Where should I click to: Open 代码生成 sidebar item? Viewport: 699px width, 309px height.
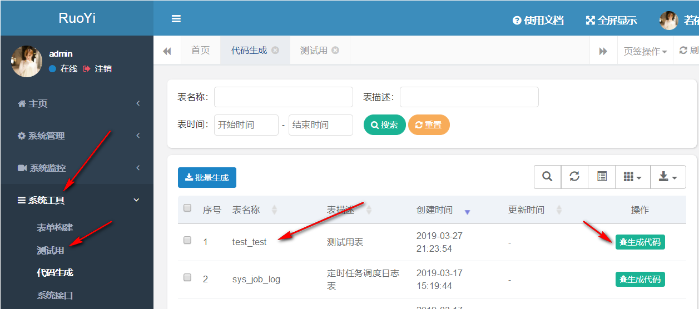point(55,273)
